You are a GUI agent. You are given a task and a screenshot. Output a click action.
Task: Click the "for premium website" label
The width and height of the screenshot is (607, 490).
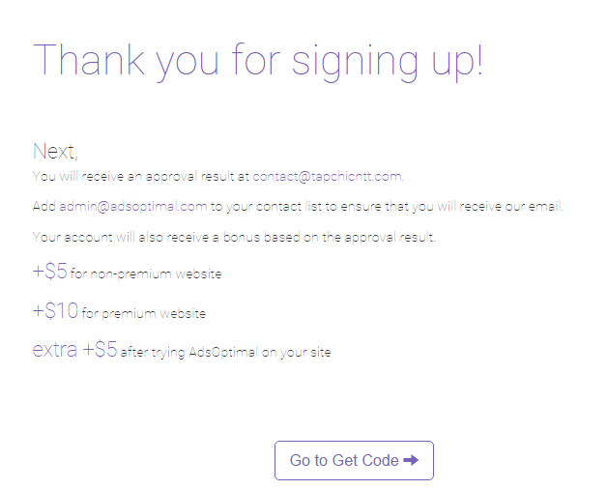144,314
